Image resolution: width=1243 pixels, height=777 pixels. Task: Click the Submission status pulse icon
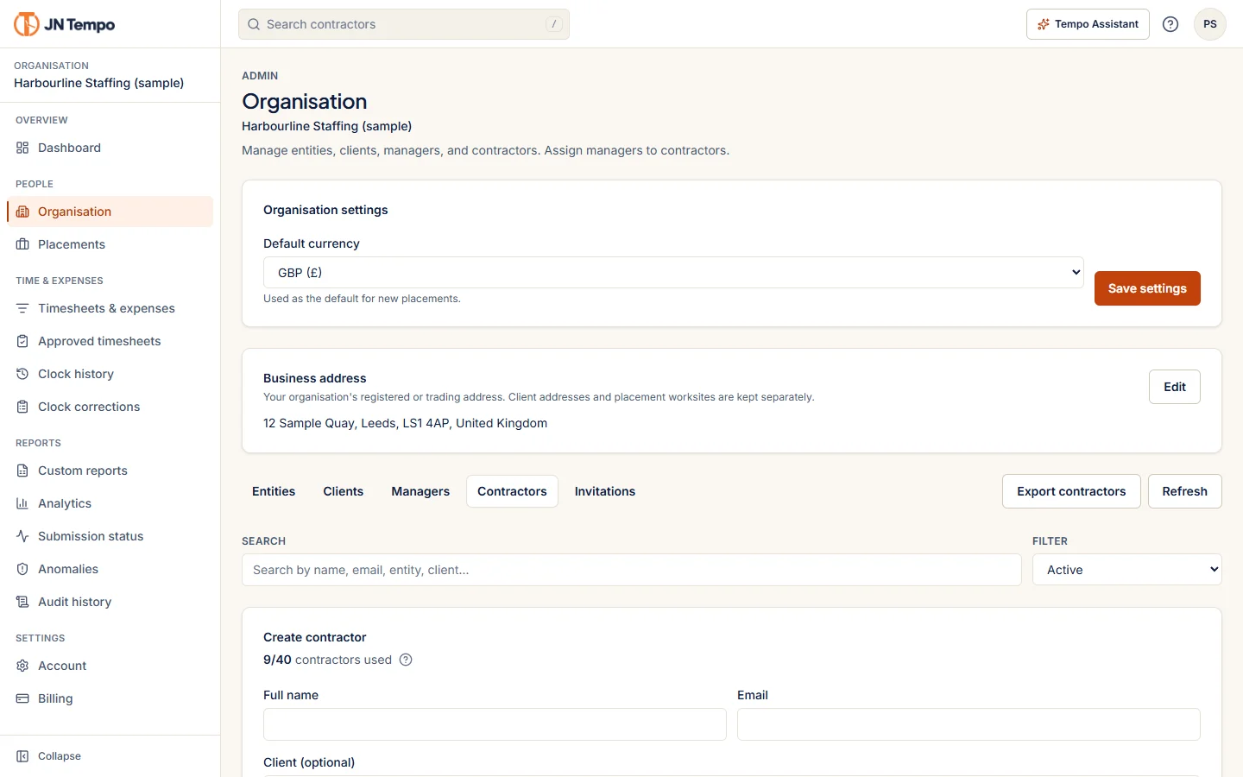pos(22,536)
